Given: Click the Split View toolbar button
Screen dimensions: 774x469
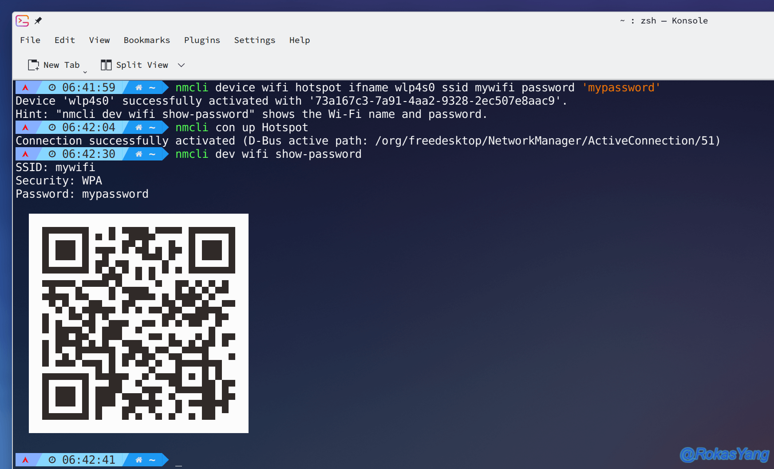Looking at the screenshot, I should (134, 65).
